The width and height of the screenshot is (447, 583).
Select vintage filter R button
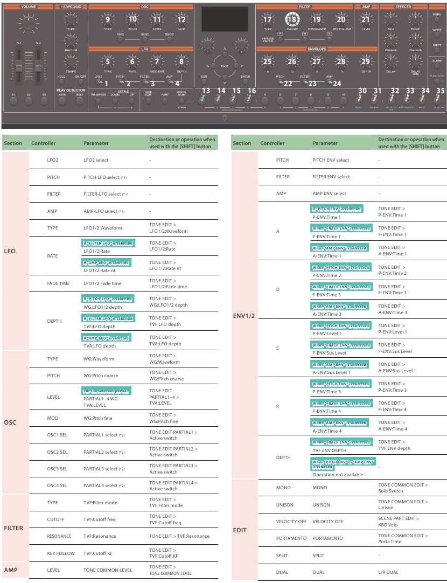pyautogui.click(x=280, y=39)
